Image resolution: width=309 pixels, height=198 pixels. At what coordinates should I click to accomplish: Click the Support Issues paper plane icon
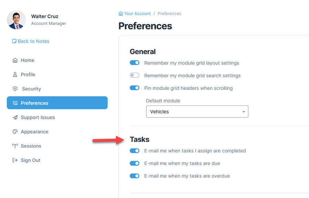coord(15,117)
